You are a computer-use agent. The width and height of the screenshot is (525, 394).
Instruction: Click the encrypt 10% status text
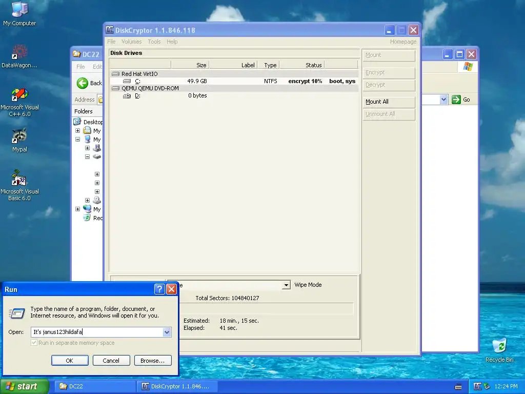click(305, 81)
